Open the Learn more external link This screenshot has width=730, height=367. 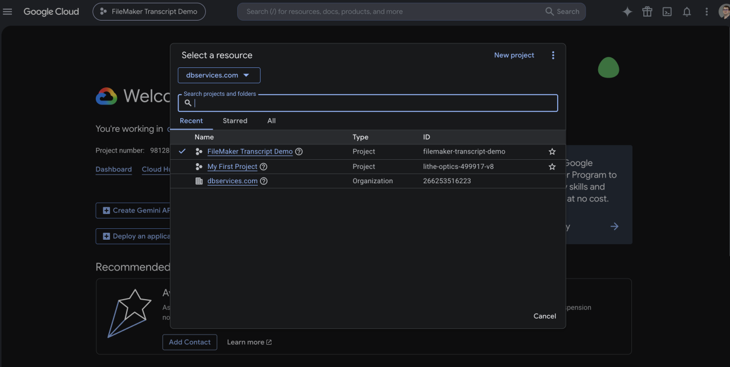pyautogui.click(x=249, y=342)
